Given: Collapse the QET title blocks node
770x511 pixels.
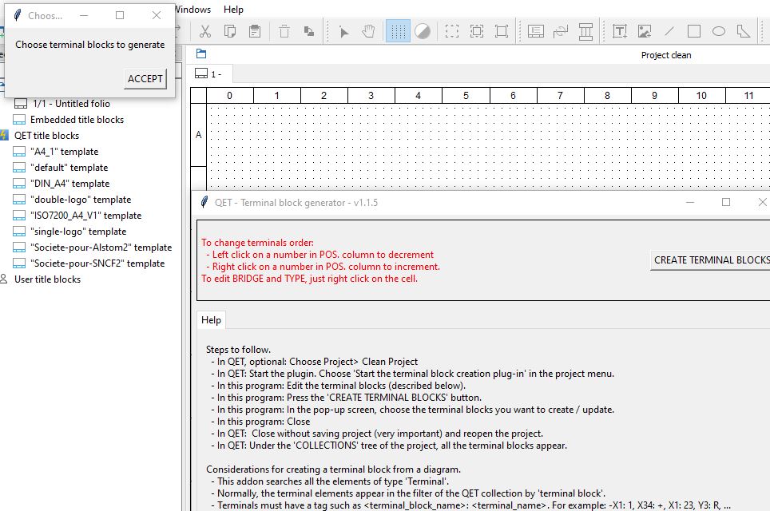Looking at the screenshot, I should tap(6, 136).
